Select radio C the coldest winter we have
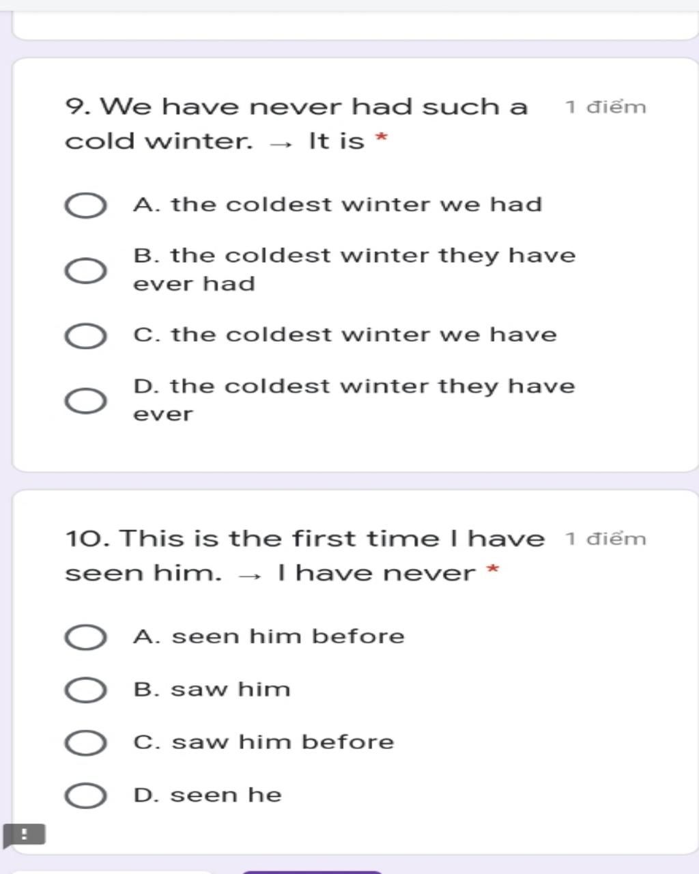The height and width of the screenshot is (874, 699). click(85, 336)
